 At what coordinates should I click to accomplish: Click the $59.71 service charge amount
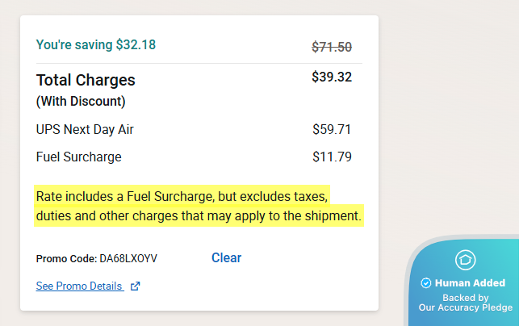coord(332,129)
